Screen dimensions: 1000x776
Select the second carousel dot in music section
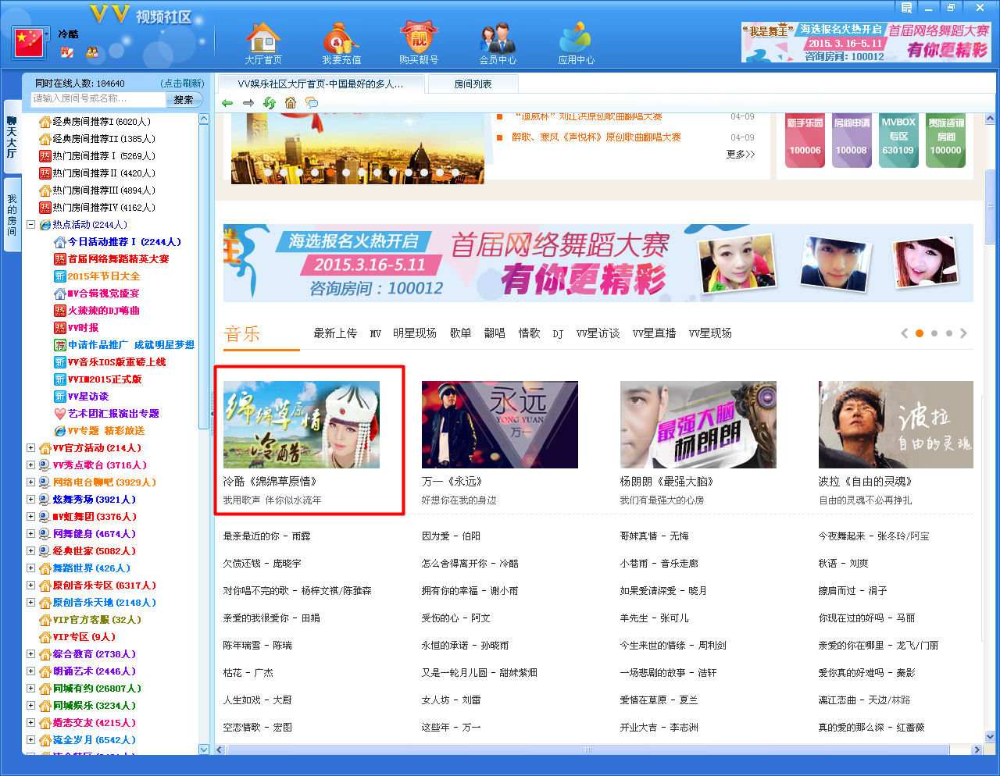click(x=934, y=333)
